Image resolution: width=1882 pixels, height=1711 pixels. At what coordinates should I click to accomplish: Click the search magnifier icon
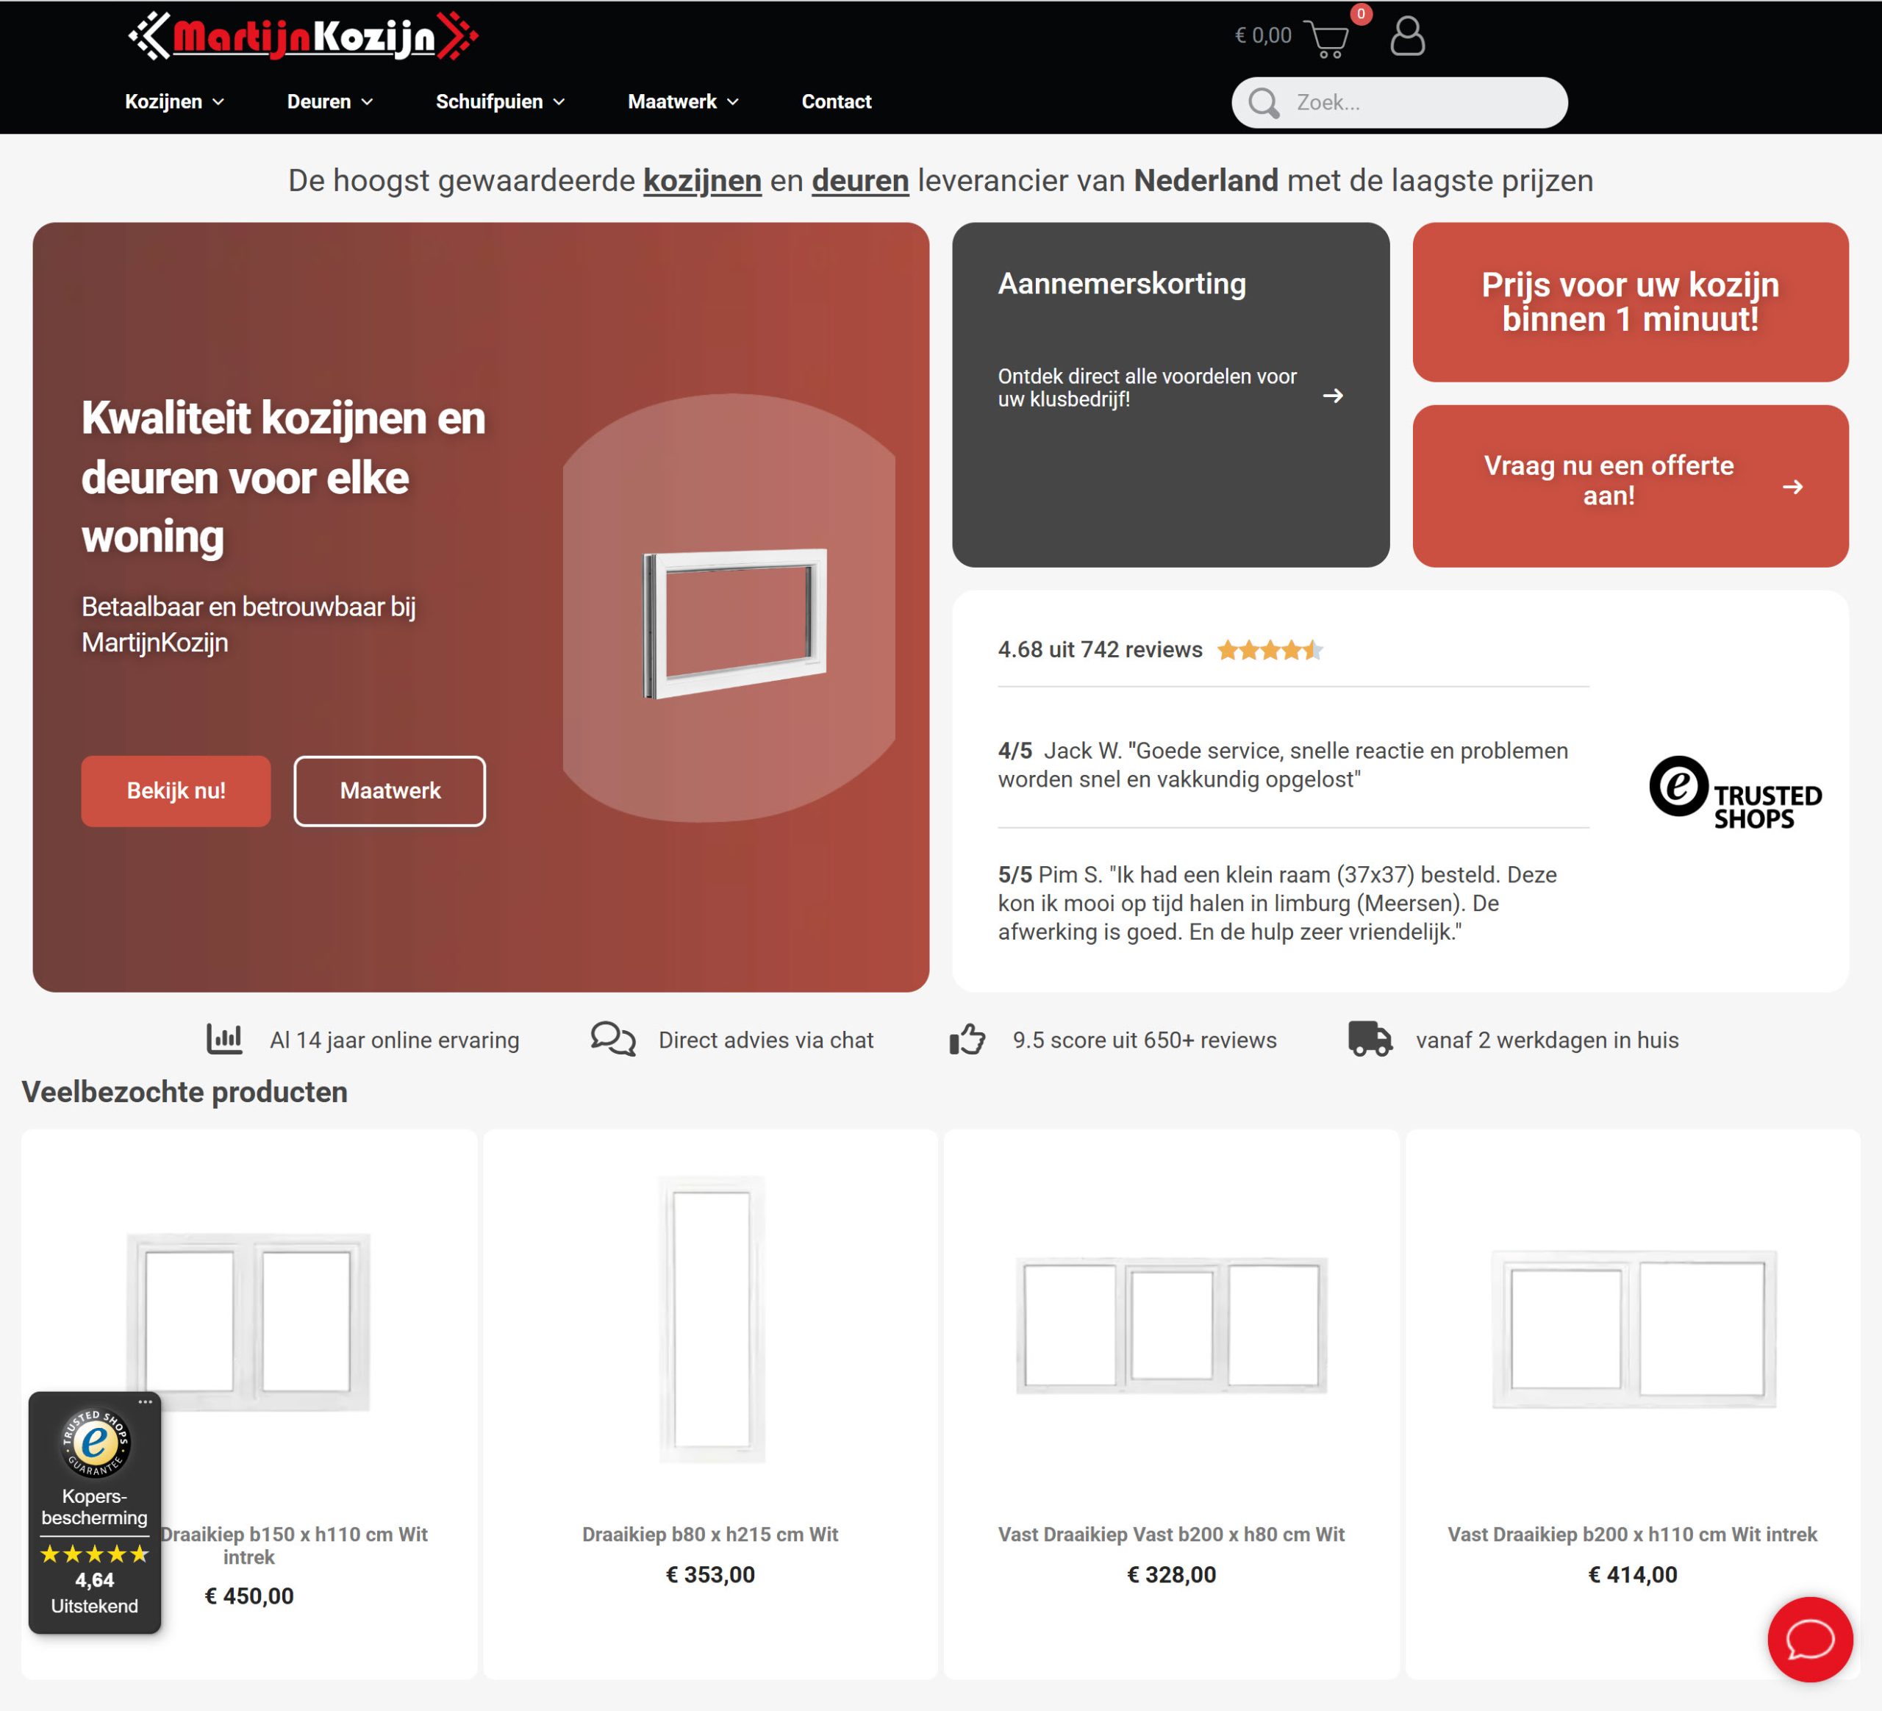coord(1264,103)
